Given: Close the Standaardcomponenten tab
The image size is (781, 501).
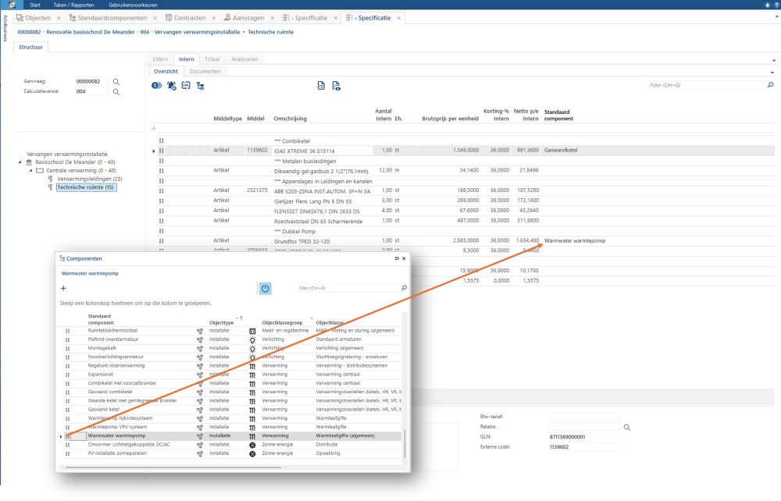Looking at the screenshot, I should tap(155, 18).
